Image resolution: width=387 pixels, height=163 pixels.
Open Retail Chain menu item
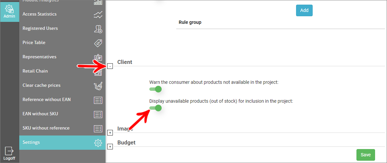click(62, 71)
